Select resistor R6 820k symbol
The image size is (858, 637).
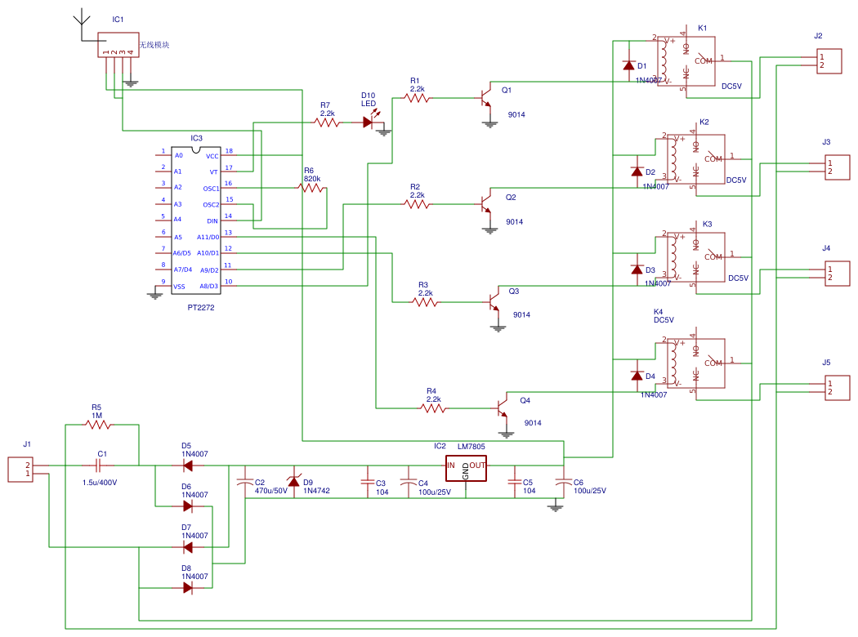pos(311,188)
